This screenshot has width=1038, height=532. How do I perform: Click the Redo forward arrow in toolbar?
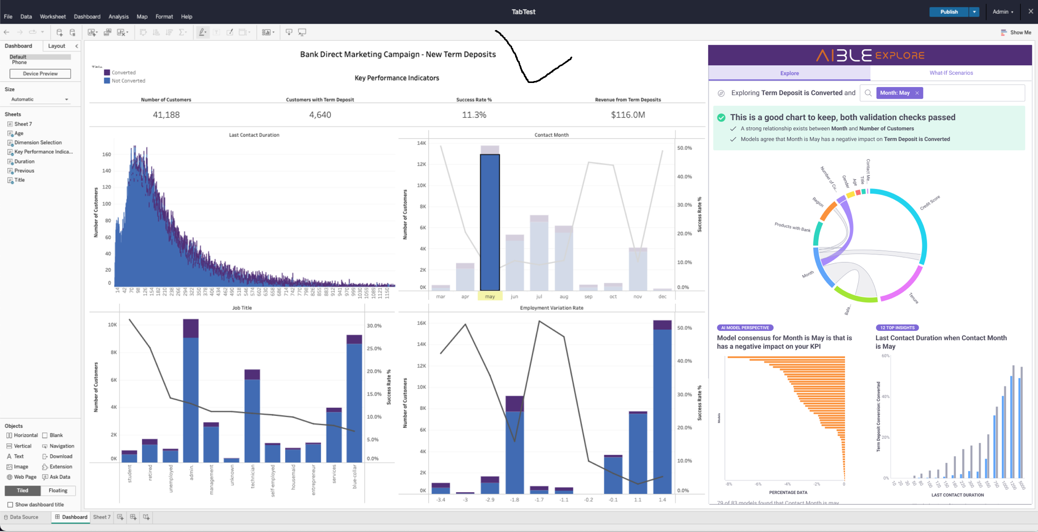20,32
